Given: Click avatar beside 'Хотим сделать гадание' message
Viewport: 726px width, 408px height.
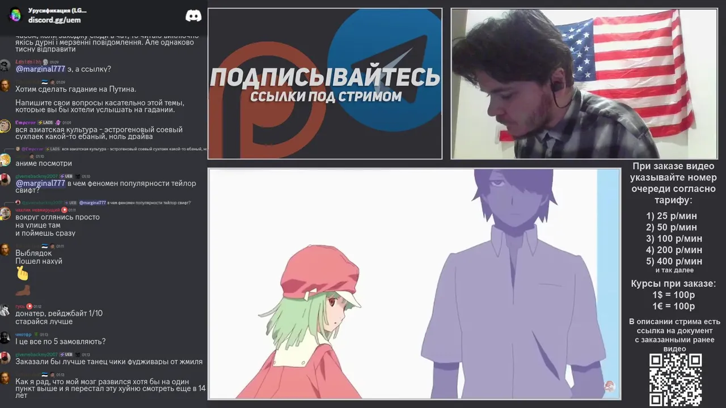Looking at the screenshot, I should coord(5,86).
